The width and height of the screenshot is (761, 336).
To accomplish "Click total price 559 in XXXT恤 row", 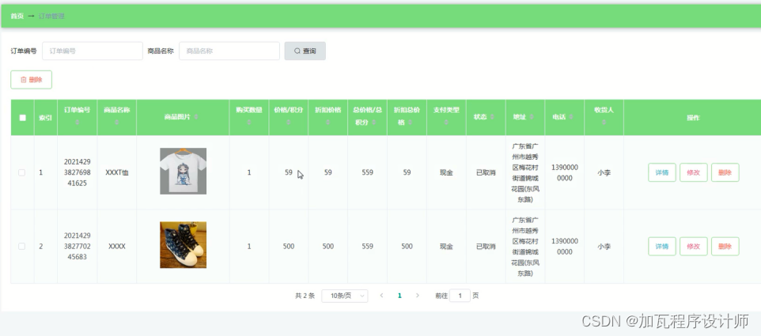I will (367, 172).
